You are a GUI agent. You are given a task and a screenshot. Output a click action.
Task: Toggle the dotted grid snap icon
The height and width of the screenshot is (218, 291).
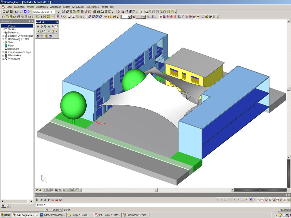click(255, 200)
